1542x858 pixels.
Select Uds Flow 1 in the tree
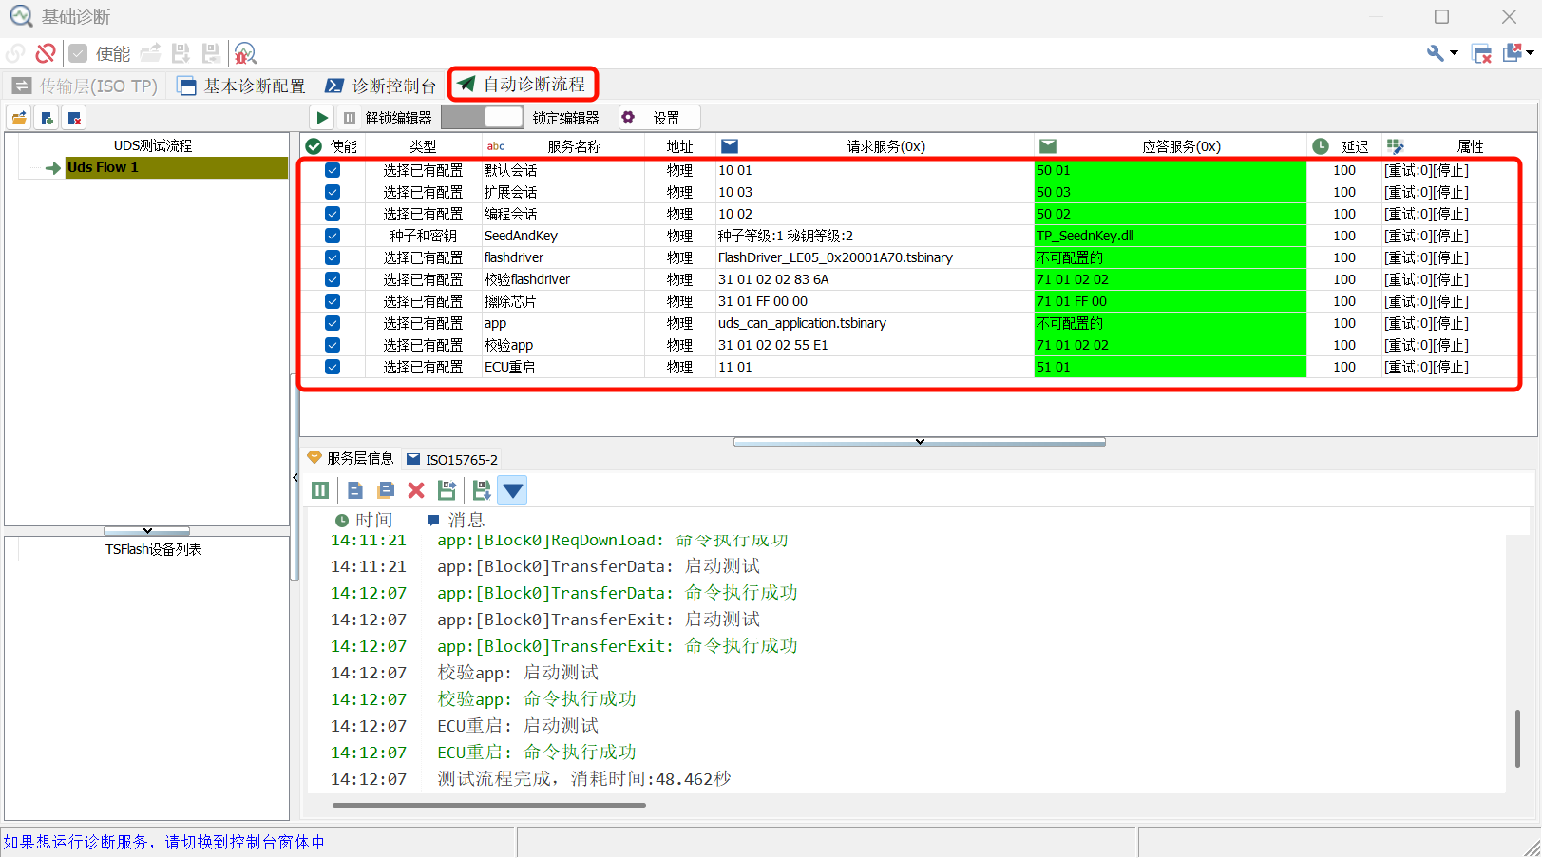coord(103,167)
